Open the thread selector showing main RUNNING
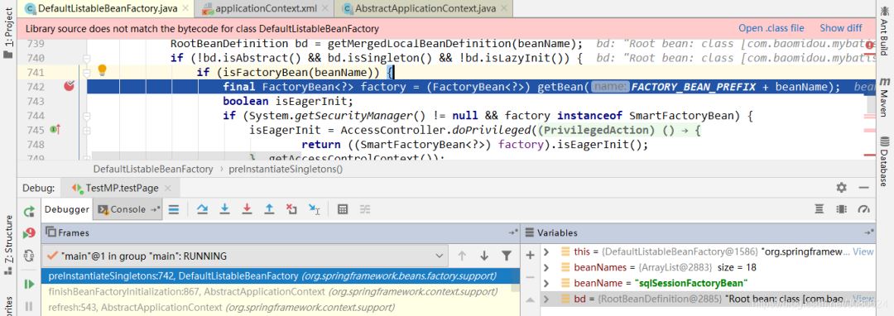The width and height of the screenshot is (894, 316). point(245,256)
